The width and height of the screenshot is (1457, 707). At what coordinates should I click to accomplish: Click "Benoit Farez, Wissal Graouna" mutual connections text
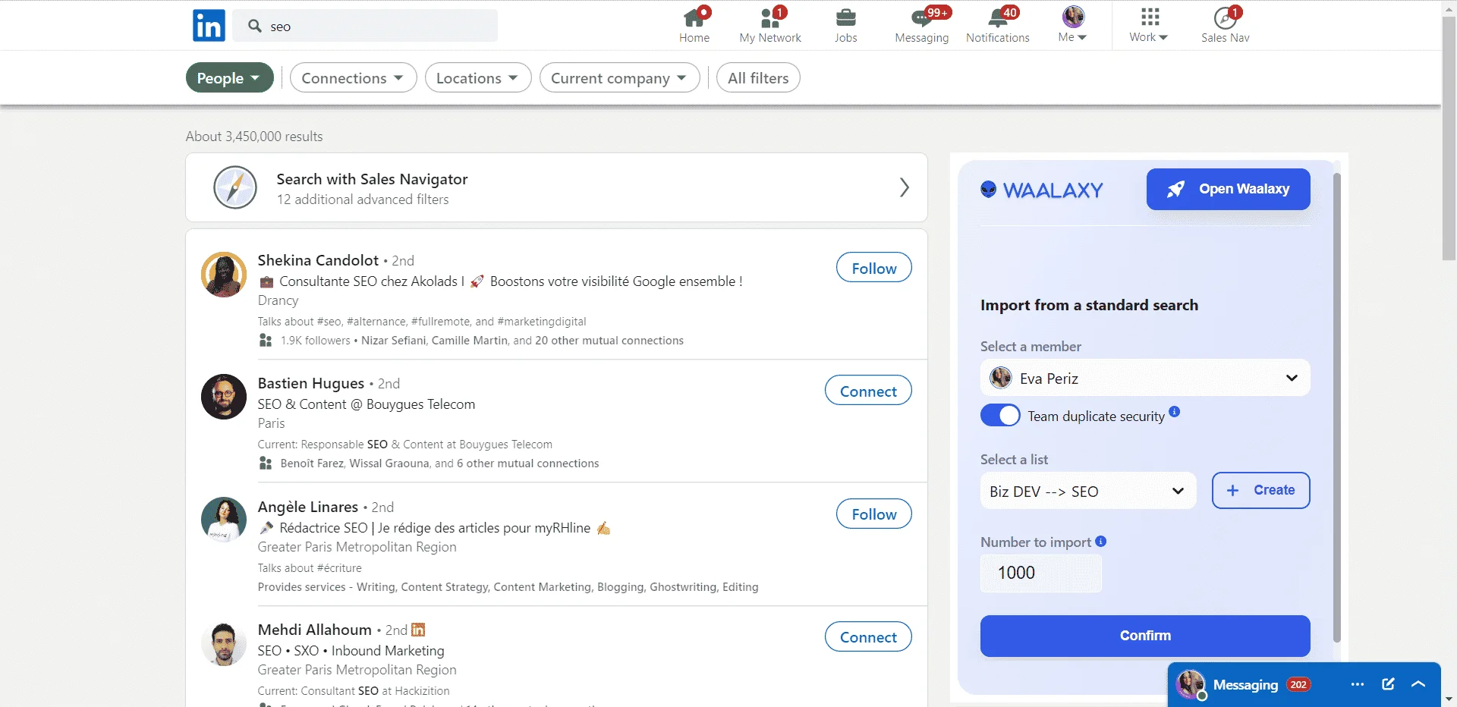click(355, 463)
